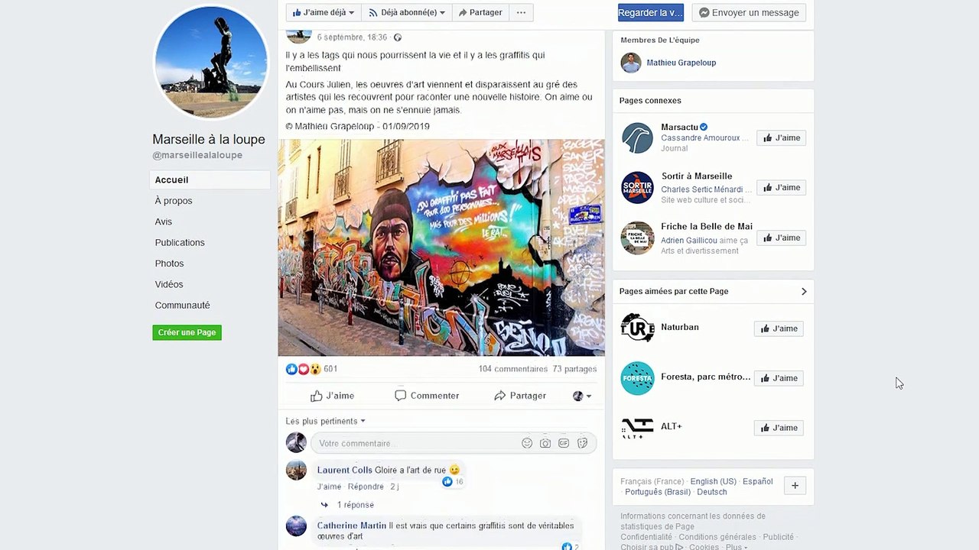This screenshot has width=979, height=550.
Task: Open the Sortir à Marseille page logo
Action: click(637, 188)
